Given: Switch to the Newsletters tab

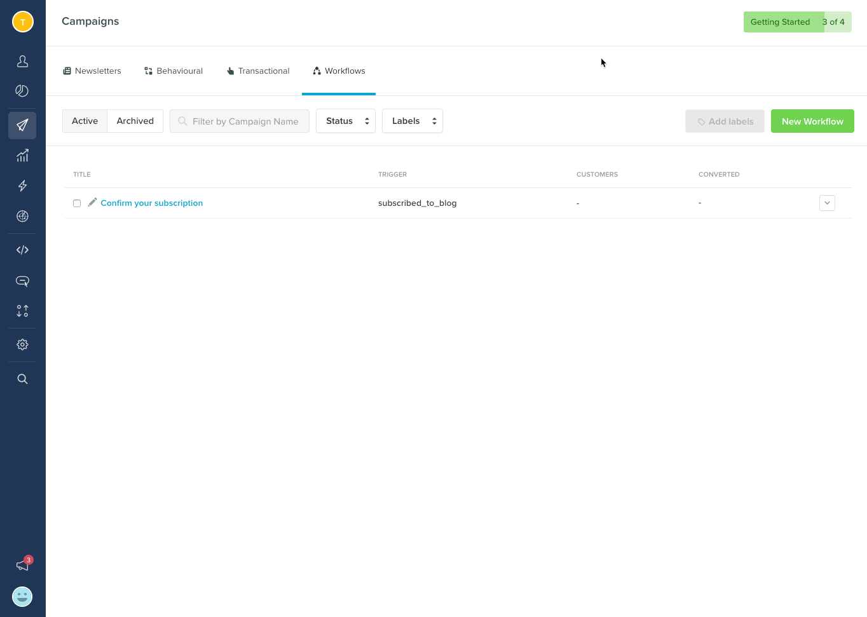Looking at the screenshot, I should [92, 71].
